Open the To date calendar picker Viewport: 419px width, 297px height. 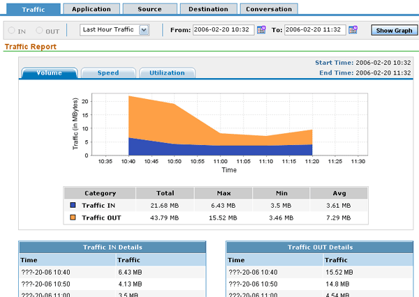(353, 30)
